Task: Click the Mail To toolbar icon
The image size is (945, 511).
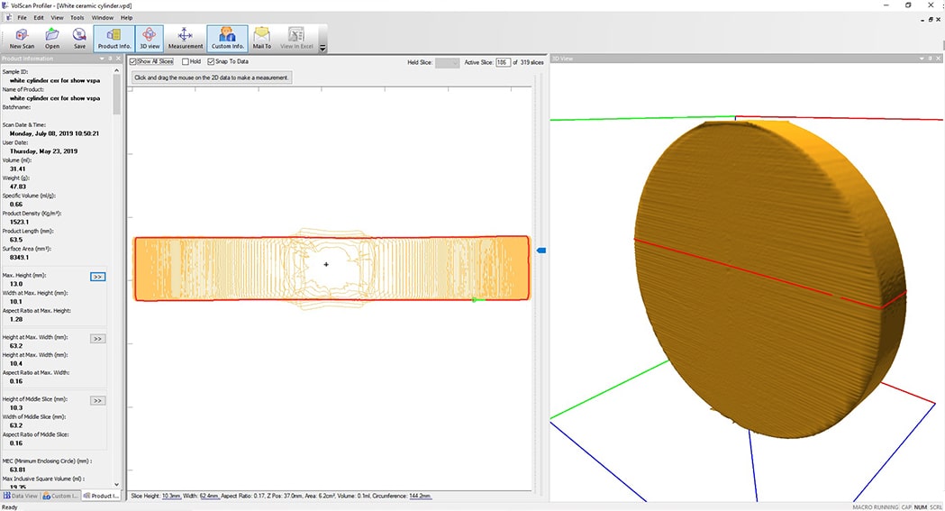Action: point(262,37)
